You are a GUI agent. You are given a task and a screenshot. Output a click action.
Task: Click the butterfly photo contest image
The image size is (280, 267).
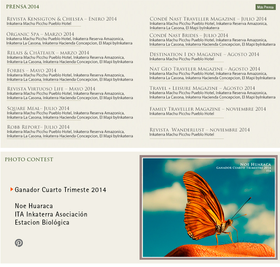pos(209,208)
